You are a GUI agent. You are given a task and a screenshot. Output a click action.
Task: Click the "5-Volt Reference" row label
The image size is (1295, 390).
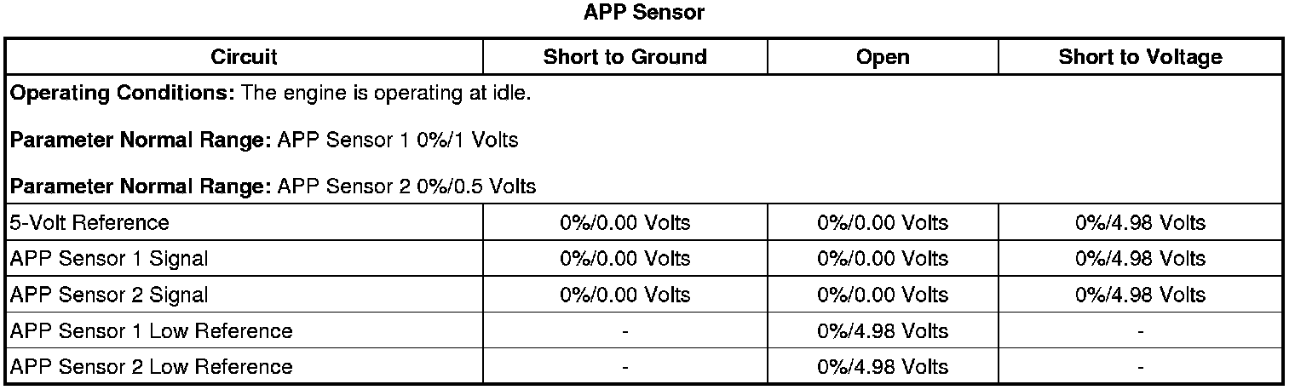89,223
